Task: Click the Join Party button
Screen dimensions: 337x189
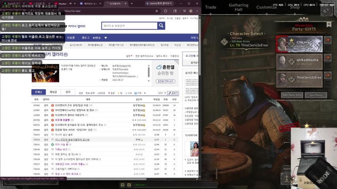Action: point(316,95)
